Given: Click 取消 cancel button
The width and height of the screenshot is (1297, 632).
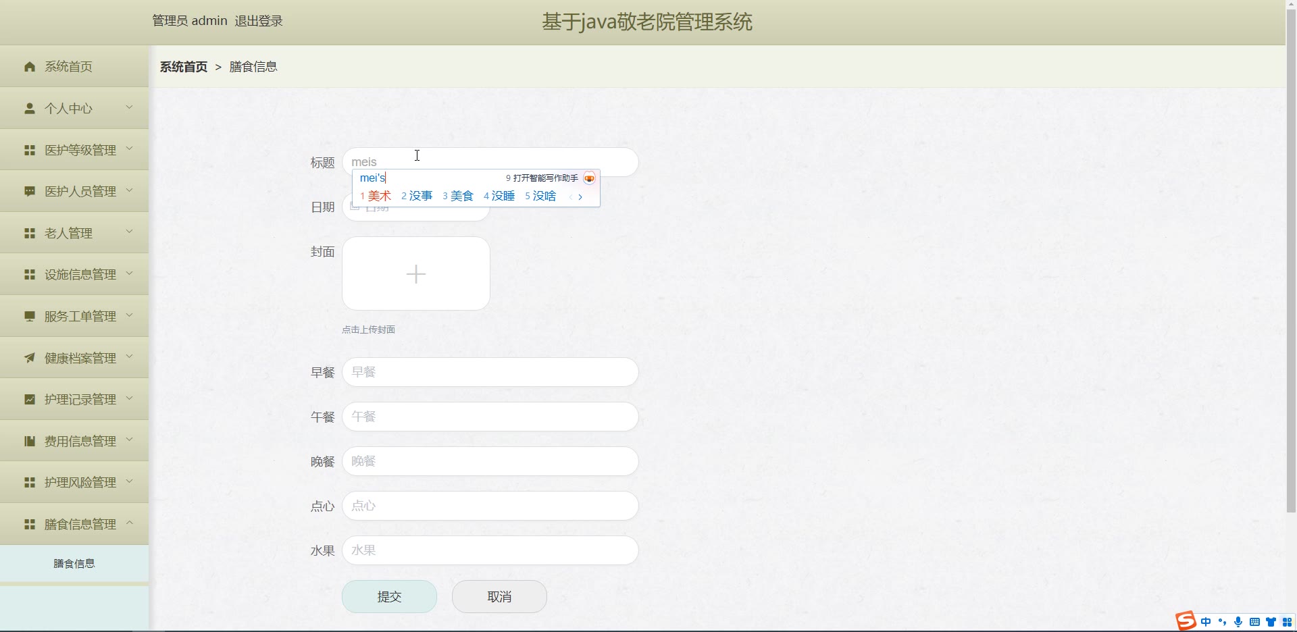Looking at the screenshot, I should click(x=499, y=597).
